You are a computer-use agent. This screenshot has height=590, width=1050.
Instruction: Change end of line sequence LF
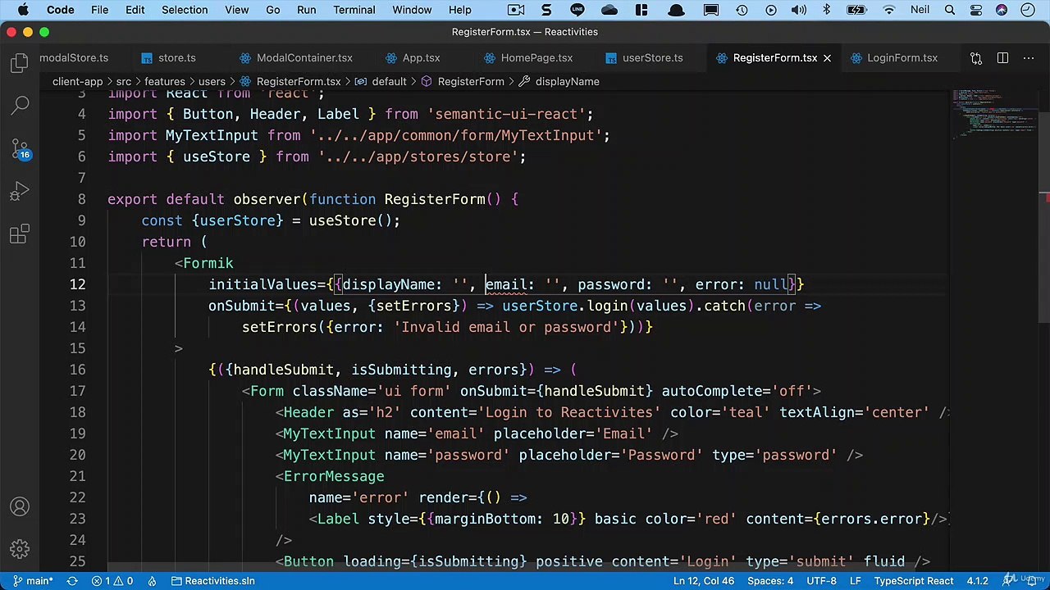[855, 581]
